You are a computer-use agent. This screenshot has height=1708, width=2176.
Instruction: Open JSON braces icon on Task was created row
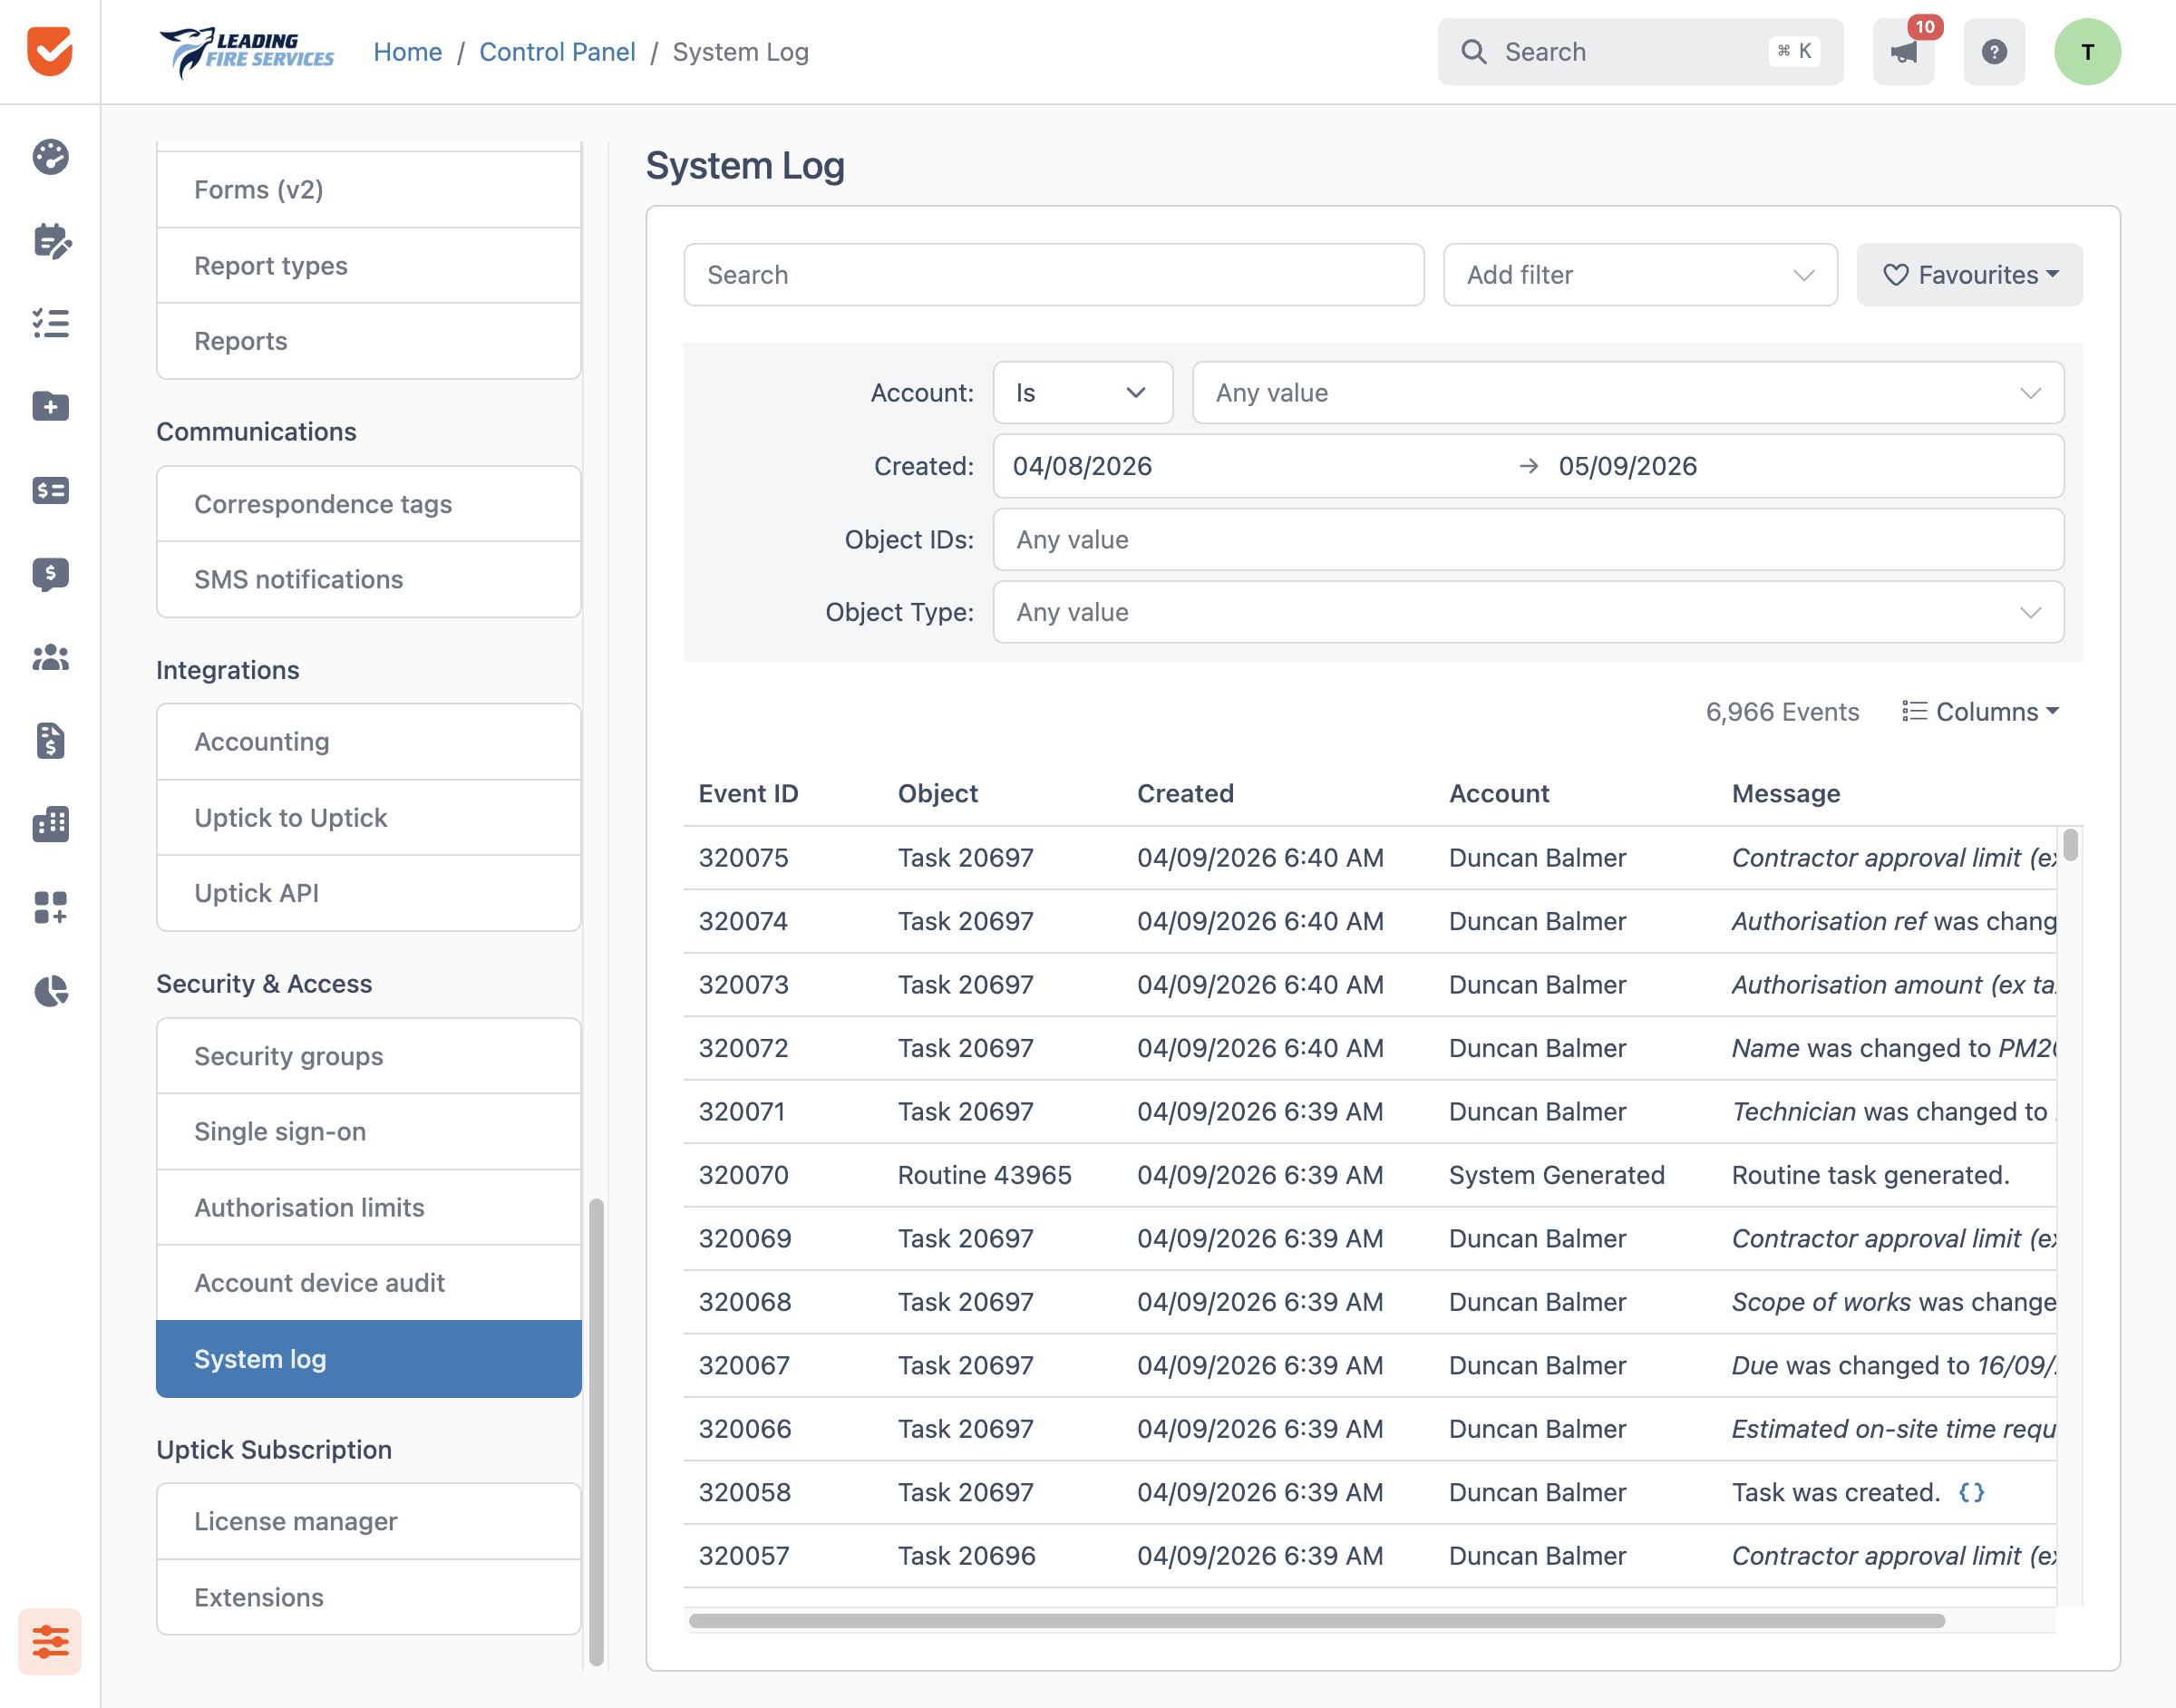1971,1492
